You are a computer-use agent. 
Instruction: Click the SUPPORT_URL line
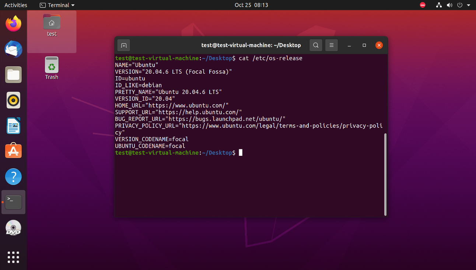click(179, 112)
